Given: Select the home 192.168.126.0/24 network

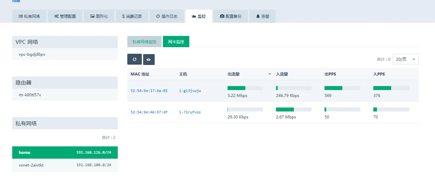Looking at the screenshot, I should 65,152.
